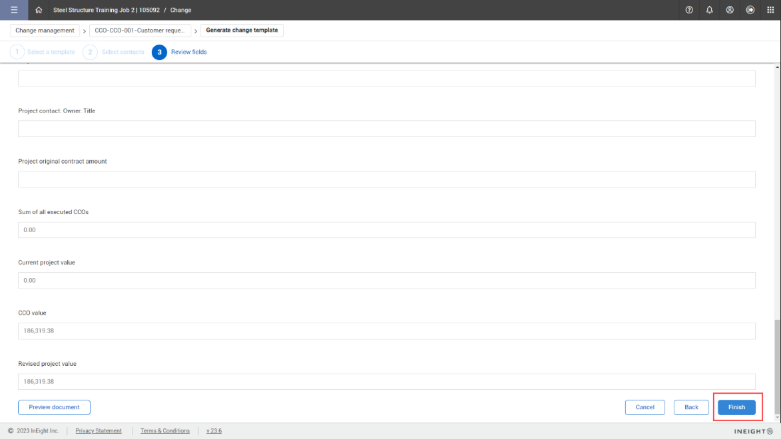This screenshot has width=781, height=439.
Task: Open the help question mark icon
Action: pos(689,10)
